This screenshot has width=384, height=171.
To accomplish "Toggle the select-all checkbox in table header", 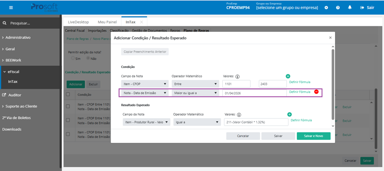I will tap(68, 94).
